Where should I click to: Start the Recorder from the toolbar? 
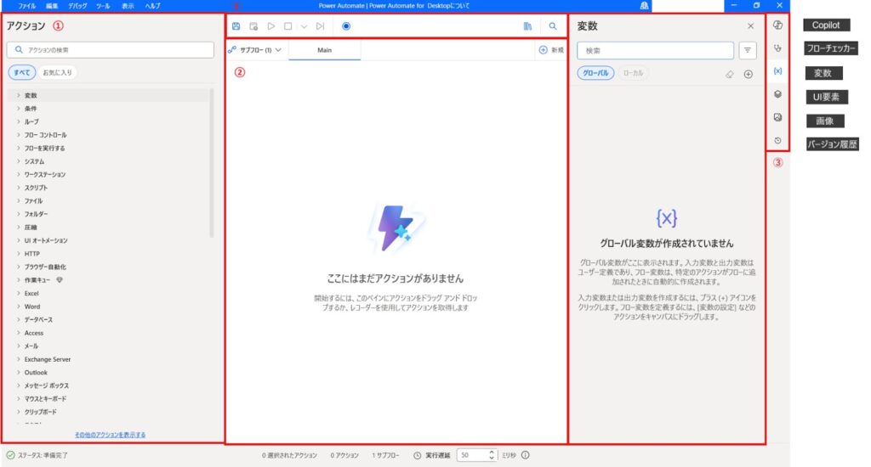point(346,26)
